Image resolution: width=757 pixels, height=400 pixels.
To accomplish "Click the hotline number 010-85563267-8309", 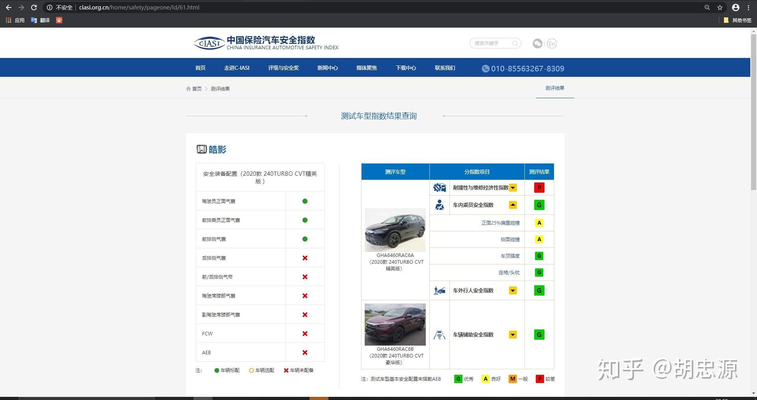I will [x=528, y=69].
